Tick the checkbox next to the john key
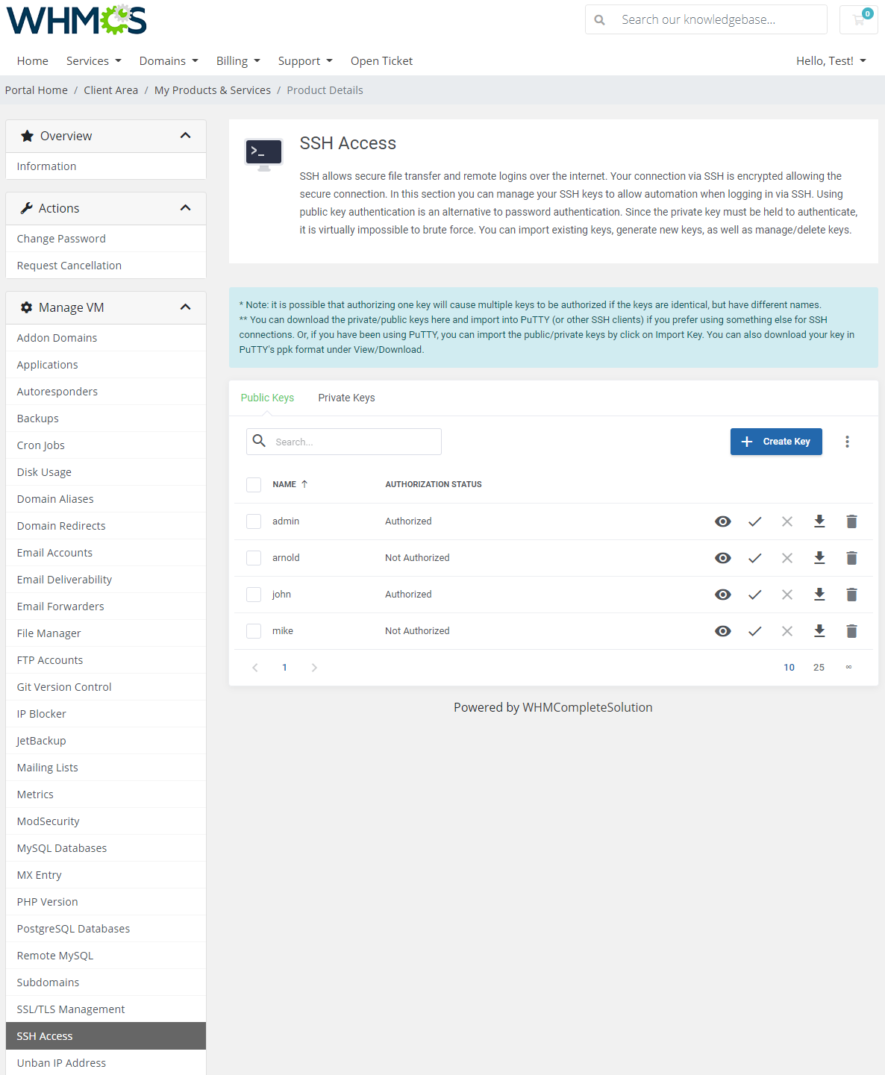The image size is (885, 1075). point(254,595)
